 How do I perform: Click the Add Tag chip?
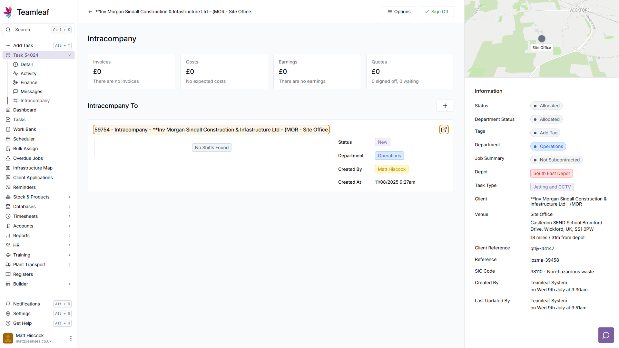click(545, 133)
